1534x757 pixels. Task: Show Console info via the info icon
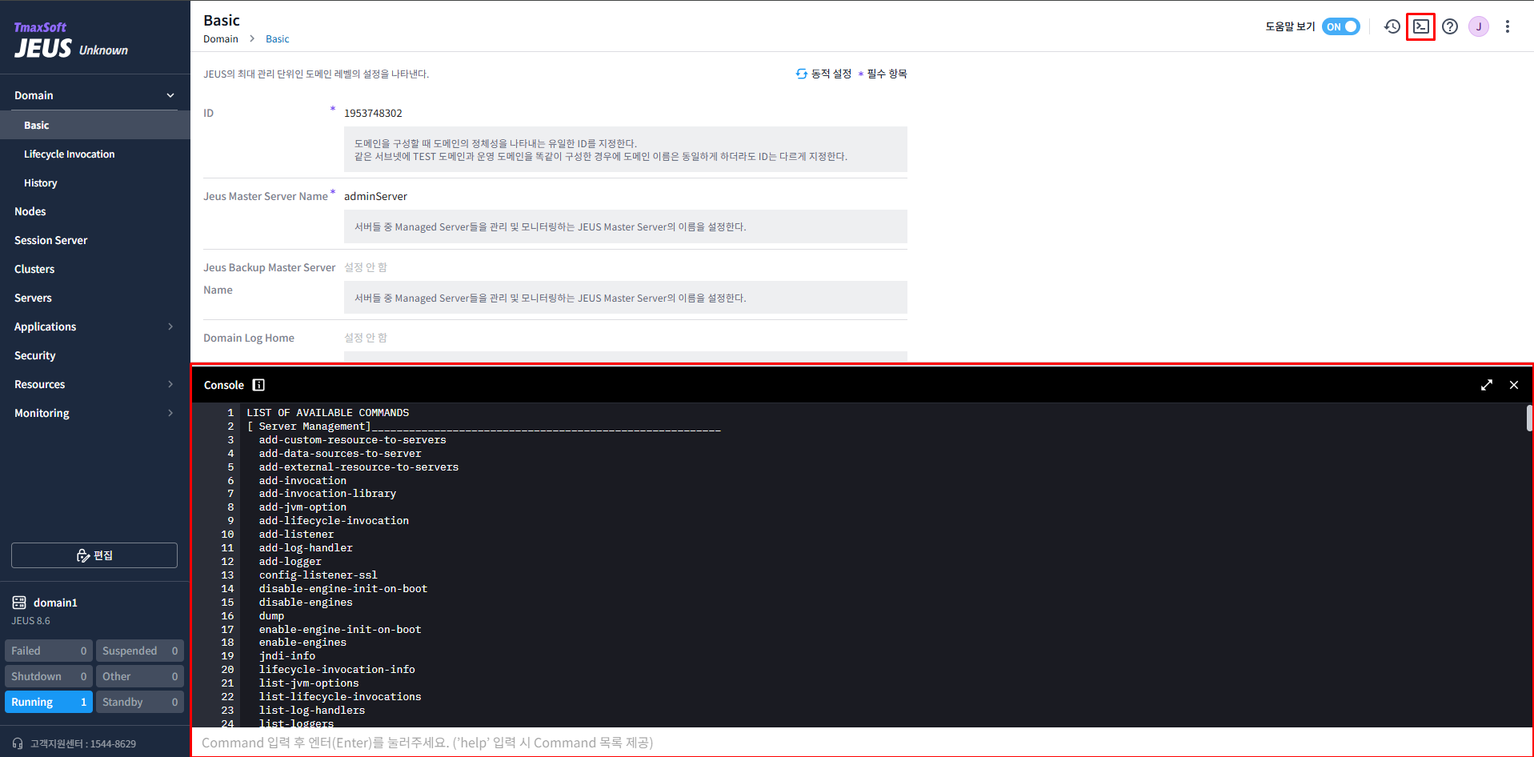258,385
